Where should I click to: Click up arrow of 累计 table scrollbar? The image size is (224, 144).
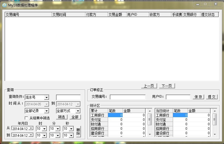[x=150, y=111]
